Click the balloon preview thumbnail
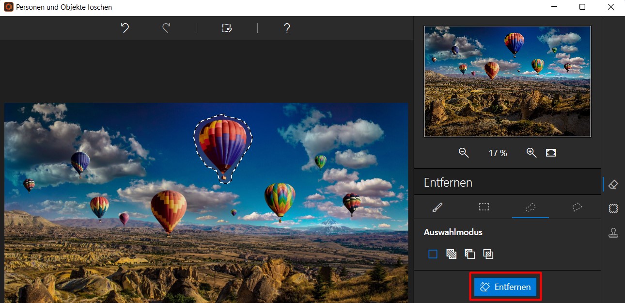Screen dimensions: 625x303 click(x=507, y=81)
